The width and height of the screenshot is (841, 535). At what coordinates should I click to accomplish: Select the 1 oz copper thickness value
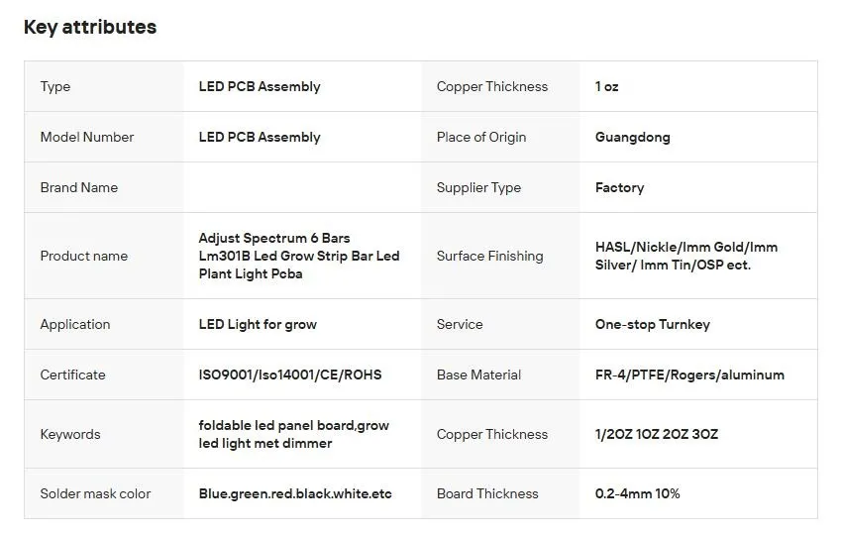[606, 87]
